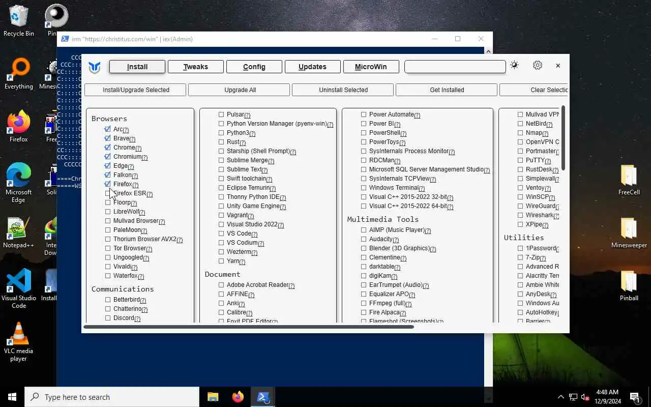Open the Pinball desktop folder
Viewport: 651px width, 407px height.
tap(629, 286)
